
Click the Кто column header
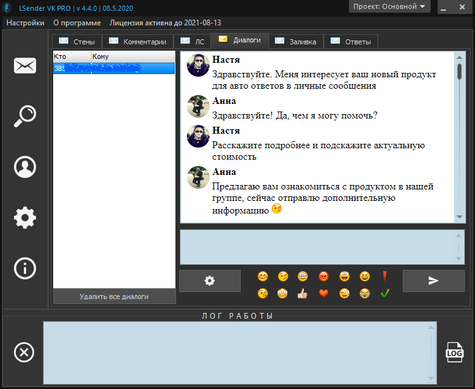(72, 56)
